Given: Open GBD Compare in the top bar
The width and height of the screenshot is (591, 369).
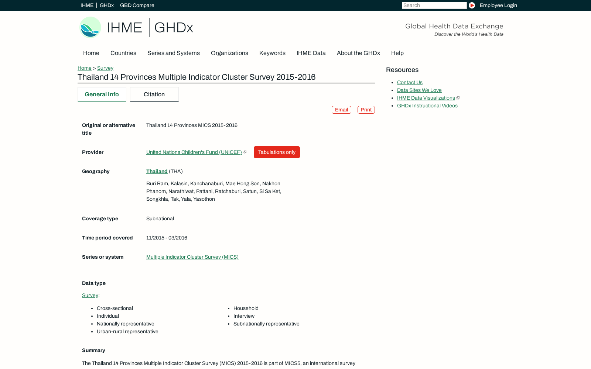Looking at the screenshot, I should coord(137,5).
